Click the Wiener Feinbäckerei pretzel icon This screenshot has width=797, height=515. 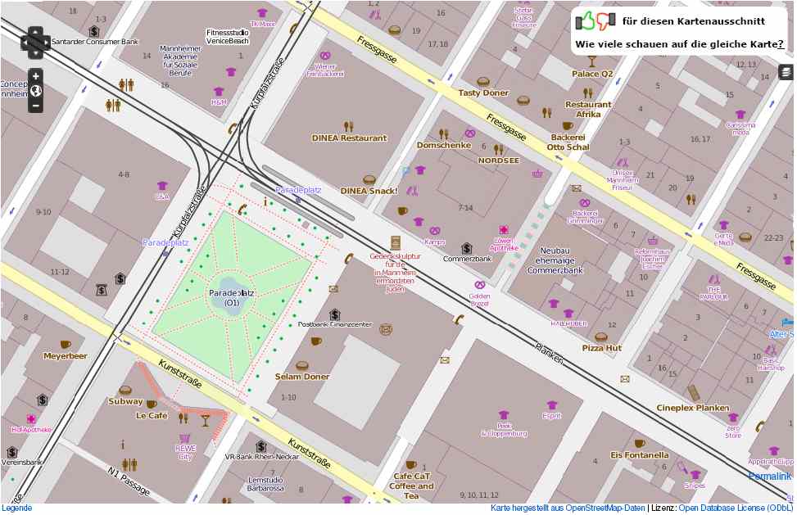point(325,56)
